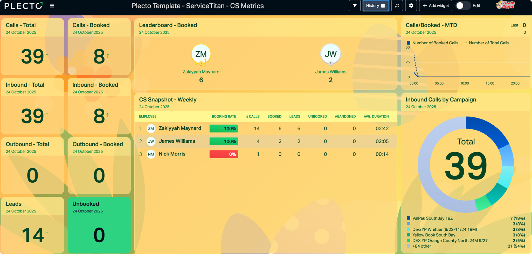This screenshot has height=254, width=532.
Task: Click the ValPak SouthBay 18Z legend swatch
Action: (x=409, y=218)
